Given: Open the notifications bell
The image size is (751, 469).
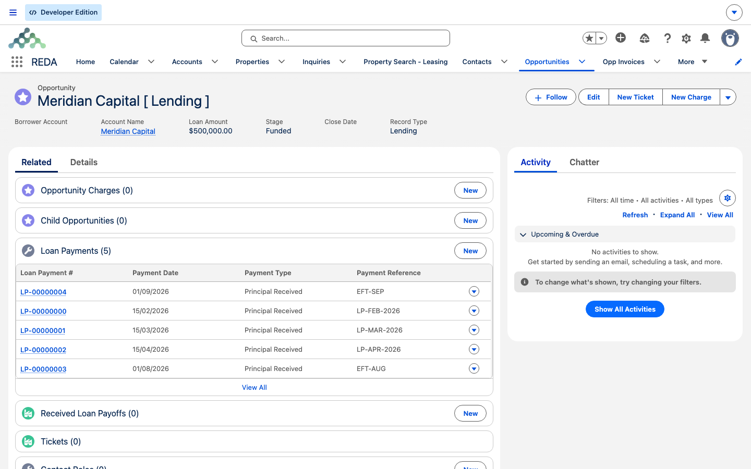Looking at the screenshot, I should (705, 38).
